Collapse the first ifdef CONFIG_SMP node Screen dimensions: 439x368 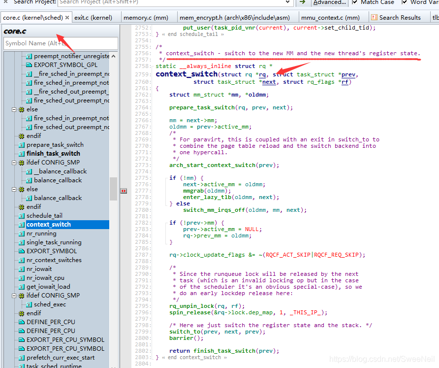coord(14,163)
